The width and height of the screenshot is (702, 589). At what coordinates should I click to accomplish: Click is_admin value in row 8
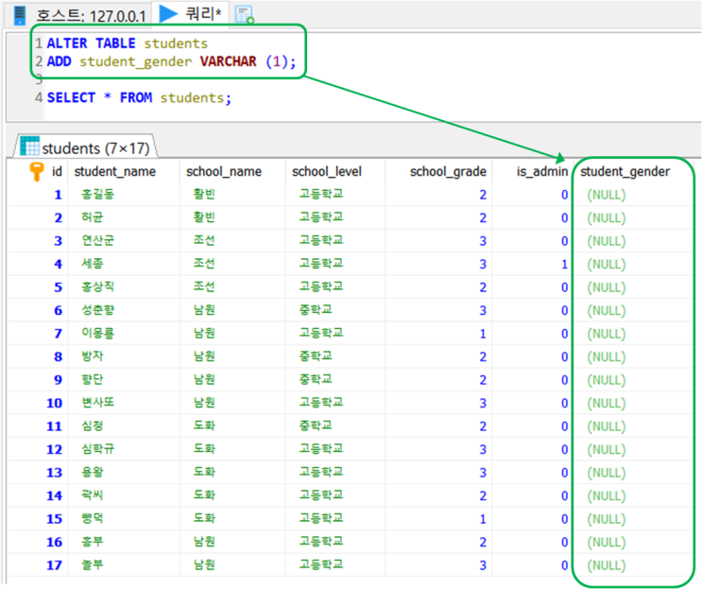click(565, 357)
